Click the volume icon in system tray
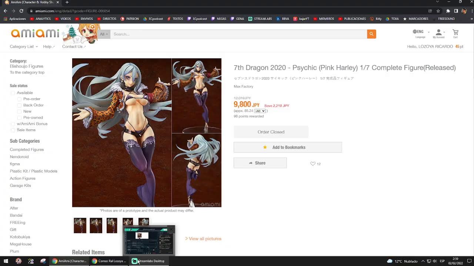Screen dimensions: 474x266 coord(435,261)
